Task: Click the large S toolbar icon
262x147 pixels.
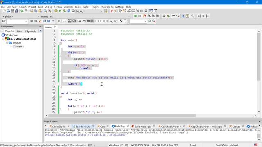Action: 121,21
